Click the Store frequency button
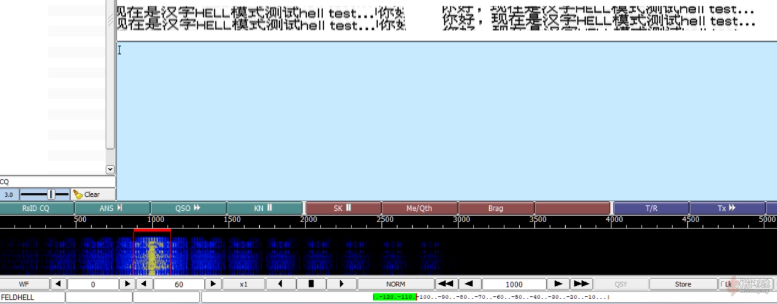777x304 pixels. click(x=683, y=284)
